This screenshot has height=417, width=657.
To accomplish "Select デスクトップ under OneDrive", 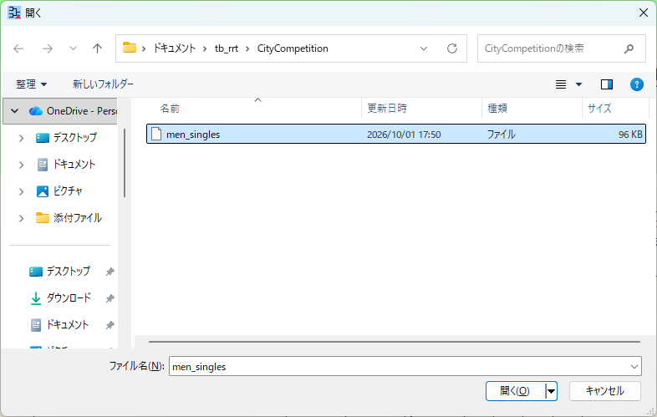I will 66,137.
